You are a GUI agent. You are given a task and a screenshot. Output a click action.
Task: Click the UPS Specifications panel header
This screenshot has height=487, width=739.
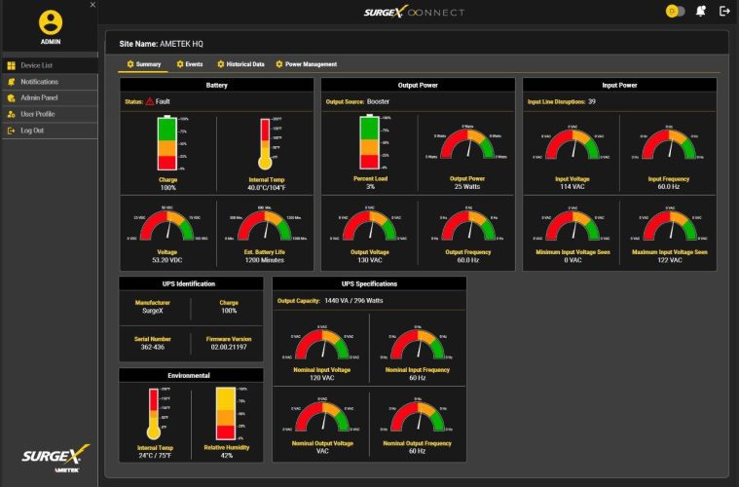pos(369,283)
